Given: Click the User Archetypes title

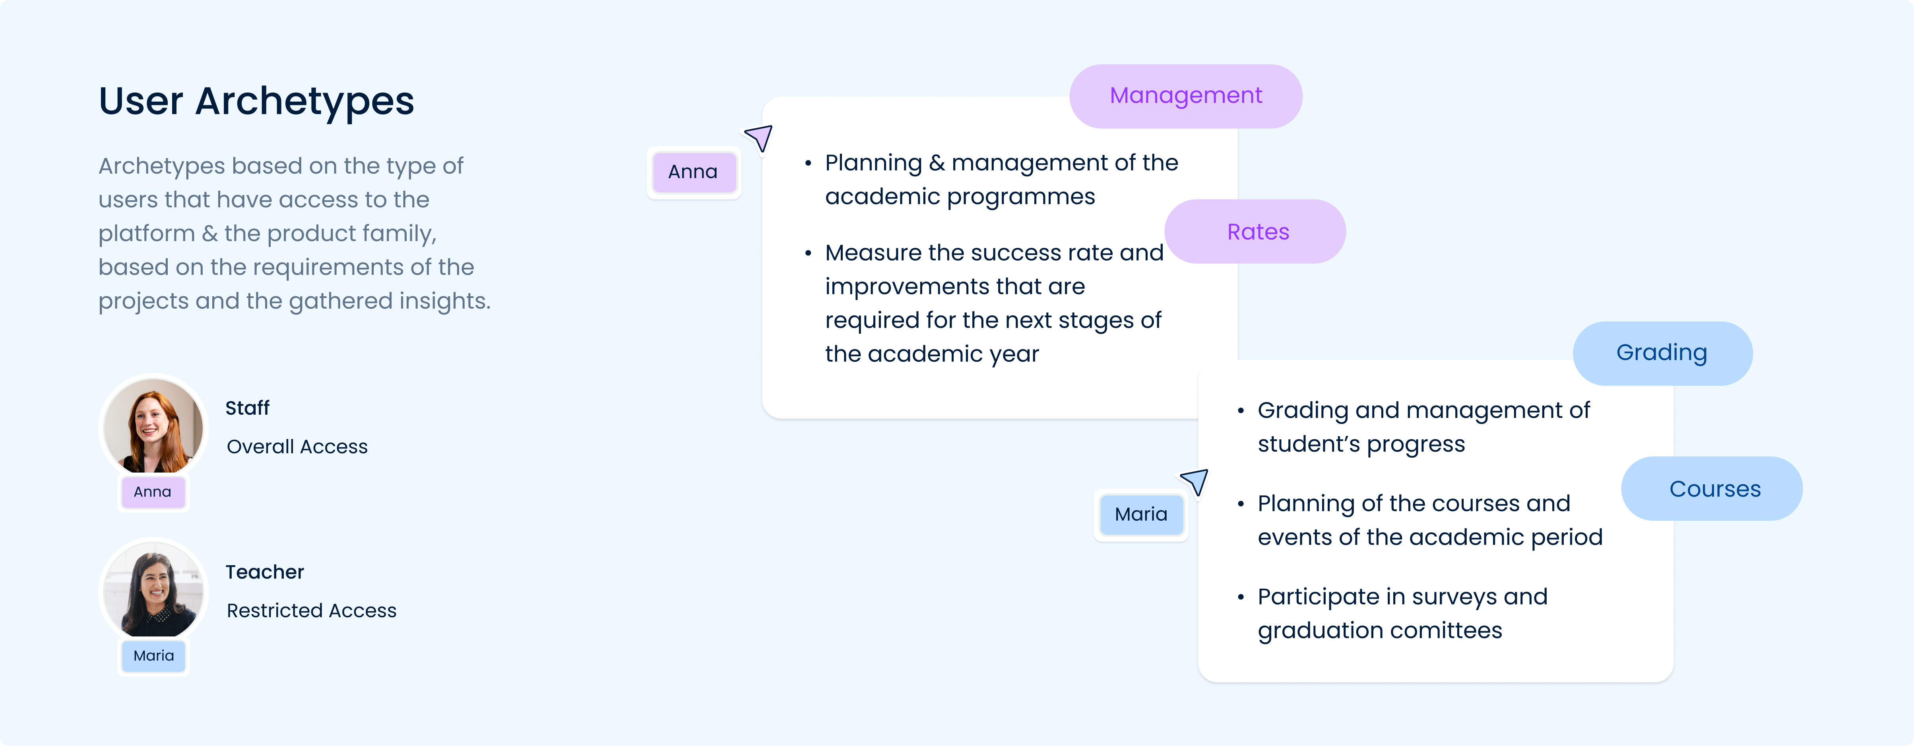Looking at the screenshot, I should (x=256, y=101).
